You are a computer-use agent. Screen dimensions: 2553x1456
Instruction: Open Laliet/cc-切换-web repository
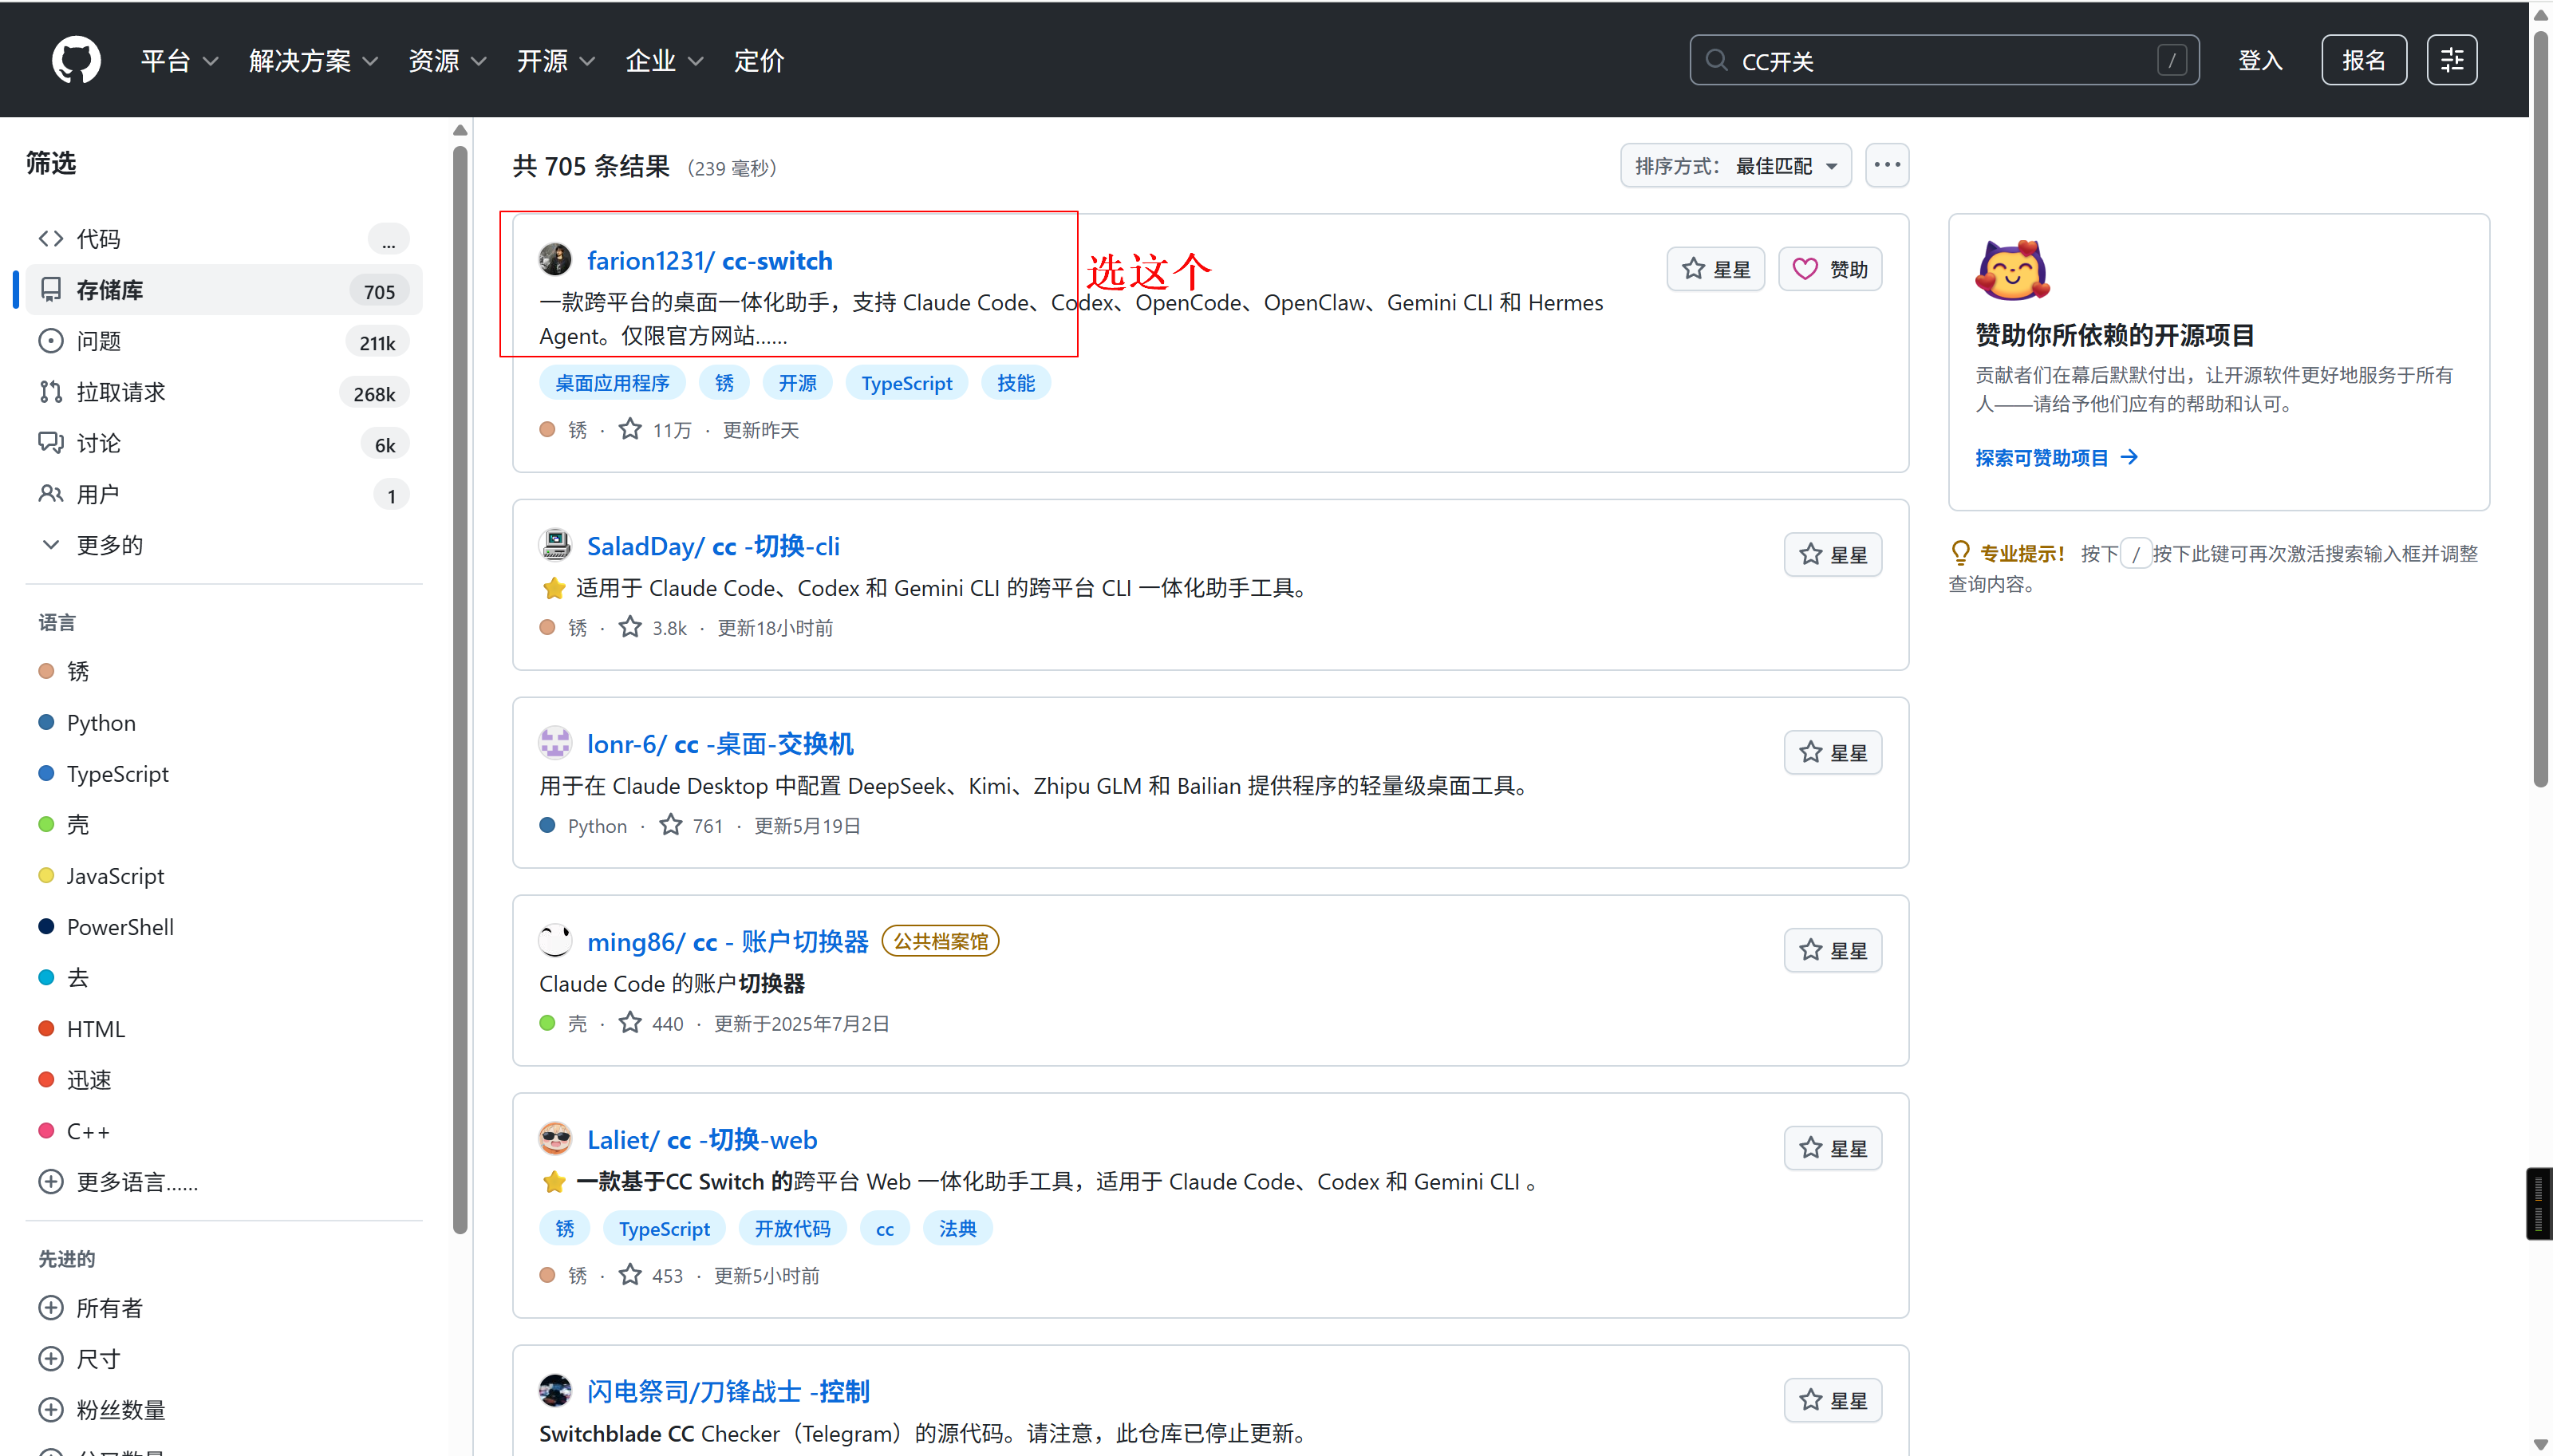click(702, 1141)
